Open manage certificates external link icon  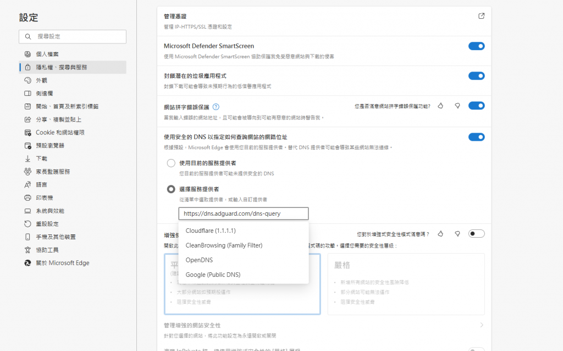click(481, 16)
